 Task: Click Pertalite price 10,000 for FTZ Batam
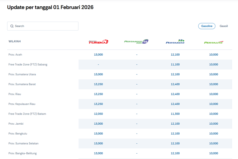214,114
